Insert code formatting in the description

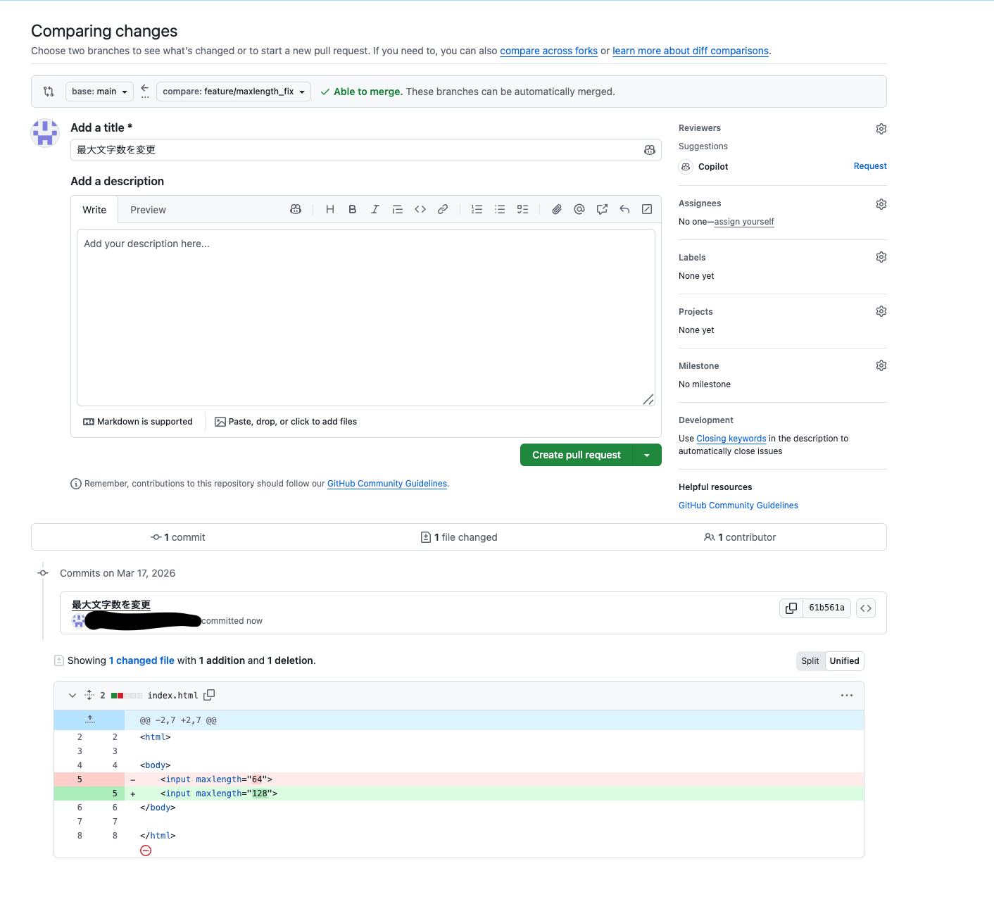[420, 209]
